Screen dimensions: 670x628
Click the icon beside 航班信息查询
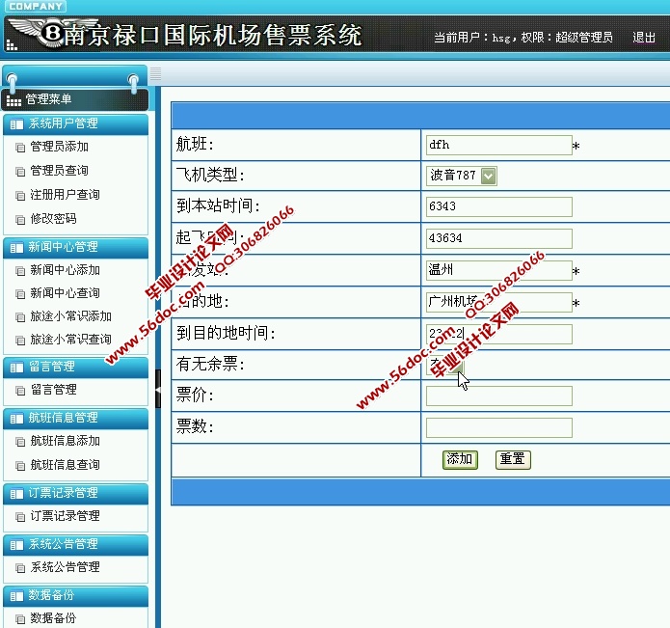[20, 465]
